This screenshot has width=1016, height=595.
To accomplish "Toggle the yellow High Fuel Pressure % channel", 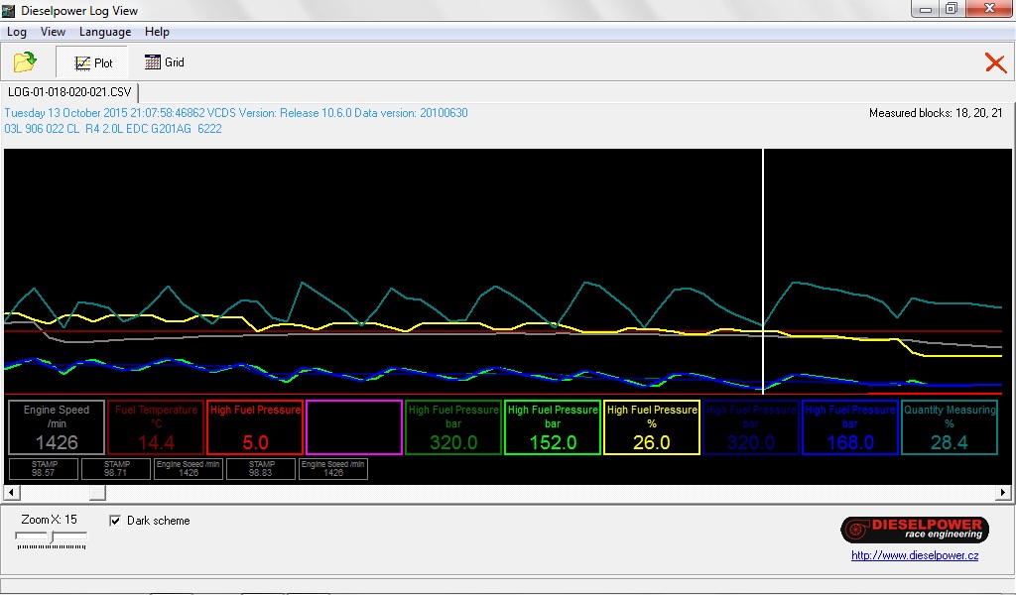I will [x=652, y=427].
